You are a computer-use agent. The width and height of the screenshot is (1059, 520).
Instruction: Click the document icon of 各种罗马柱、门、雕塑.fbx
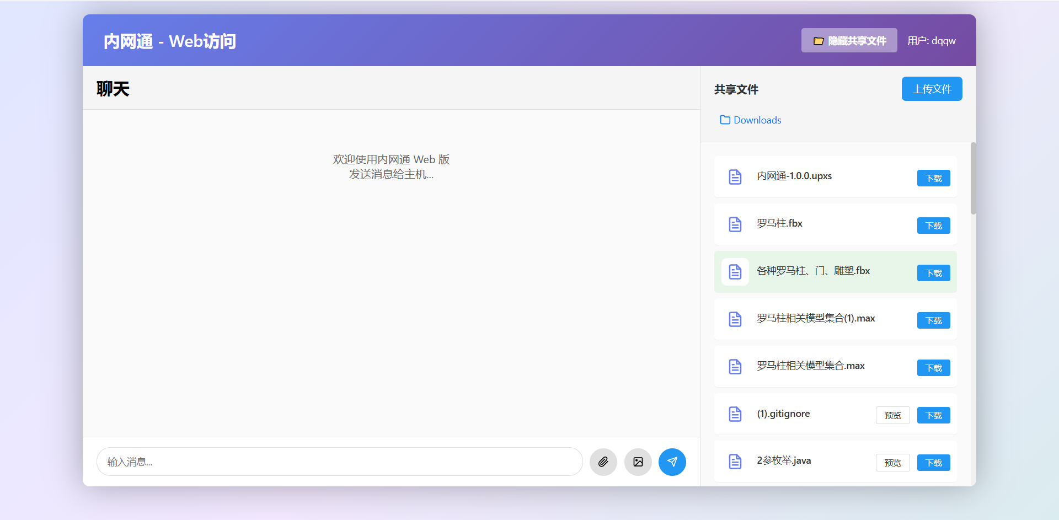735,272
